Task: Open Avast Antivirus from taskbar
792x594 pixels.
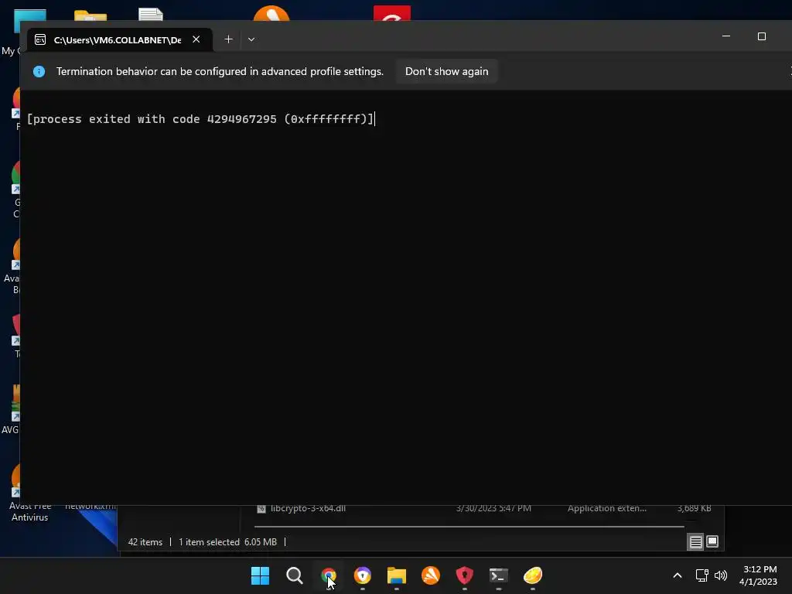Action: coord(431,575)
